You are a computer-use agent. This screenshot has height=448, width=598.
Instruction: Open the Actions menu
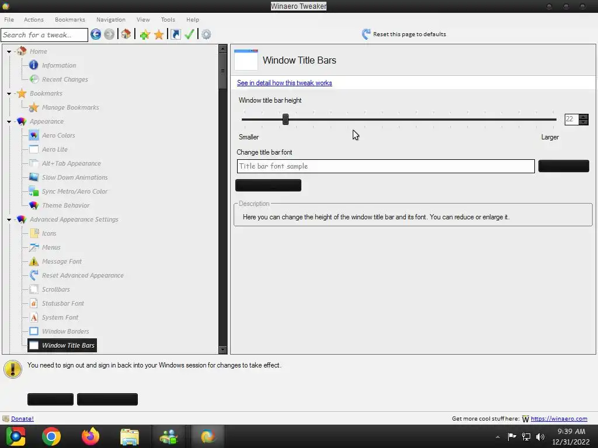[33, 19]
